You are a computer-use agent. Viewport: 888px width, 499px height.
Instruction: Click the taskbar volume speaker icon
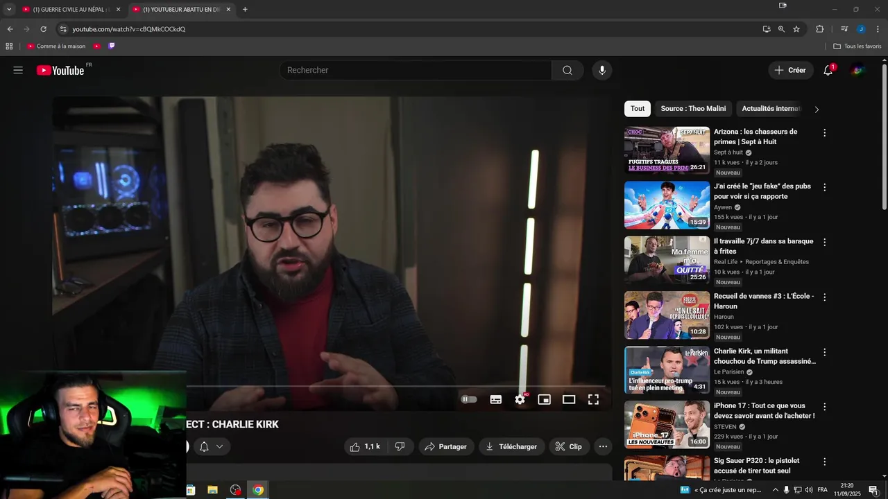(809, 490)
